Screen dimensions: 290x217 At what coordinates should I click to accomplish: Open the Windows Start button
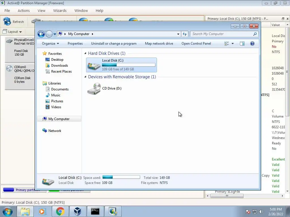[x=7, y=211]
